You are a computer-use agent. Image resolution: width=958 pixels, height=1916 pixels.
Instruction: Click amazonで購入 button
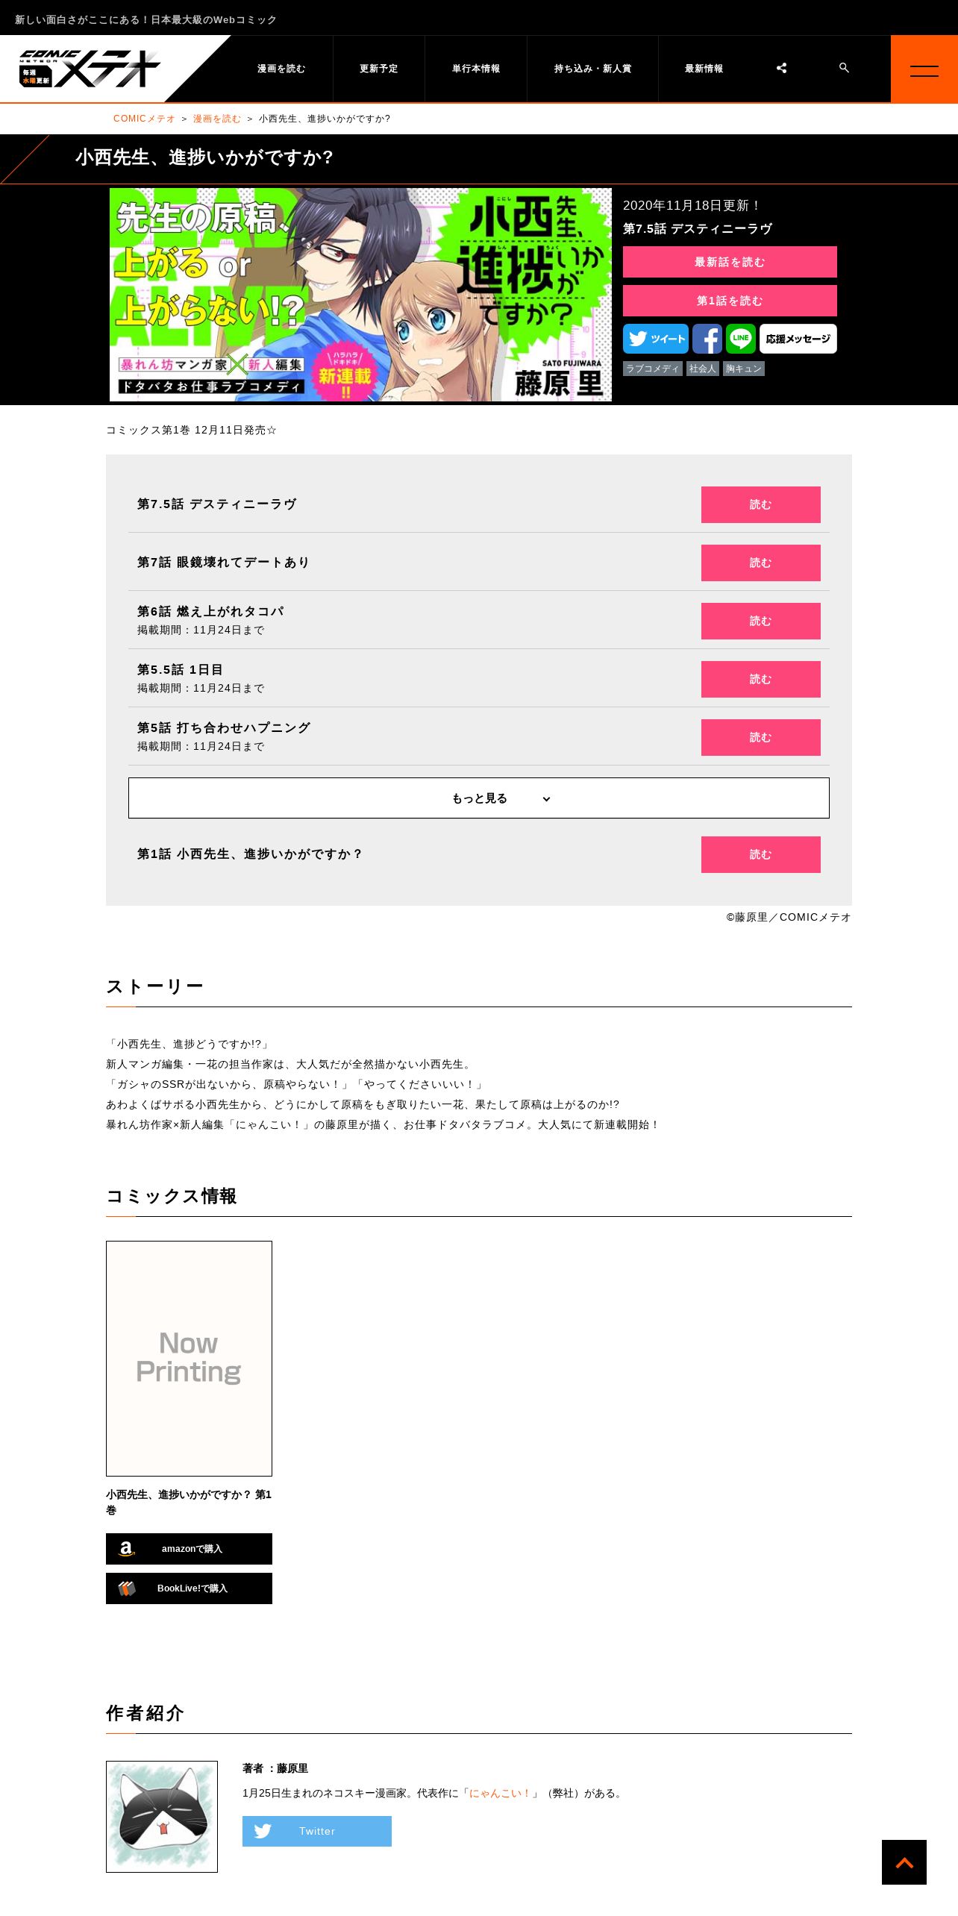[x=189, y=1549]
